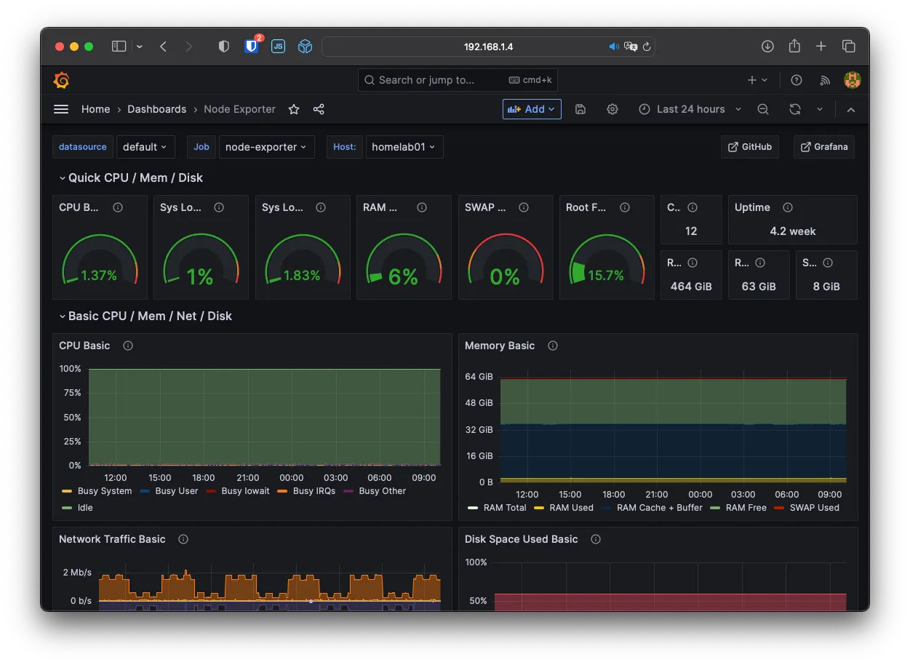Share the dashboard via share icon
This screenshot has width=910, height=665.
pyautogui.click(x=319, y=109)
